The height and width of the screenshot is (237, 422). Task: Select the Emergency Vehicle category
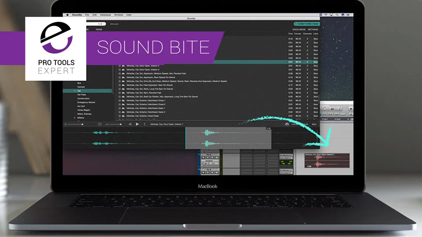[x=86, y=102]
